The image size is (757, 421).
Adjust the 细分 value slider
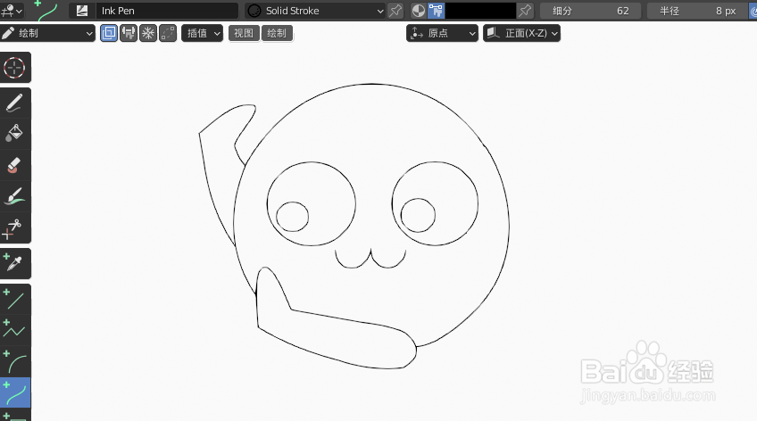pos(590,11)
